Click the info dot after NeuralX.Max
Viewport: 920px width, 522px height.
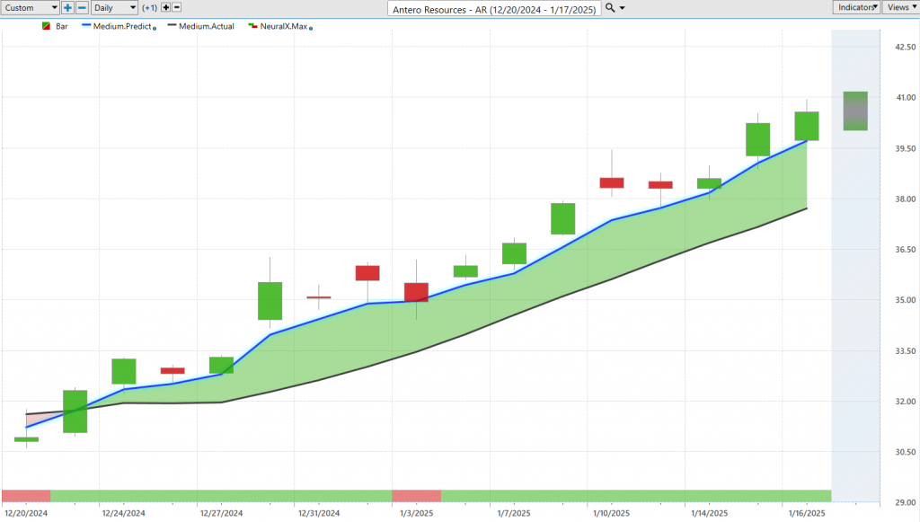311,29
